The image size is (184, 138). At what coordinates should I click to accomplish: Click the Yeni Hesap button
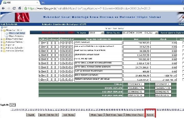point(68,115)
